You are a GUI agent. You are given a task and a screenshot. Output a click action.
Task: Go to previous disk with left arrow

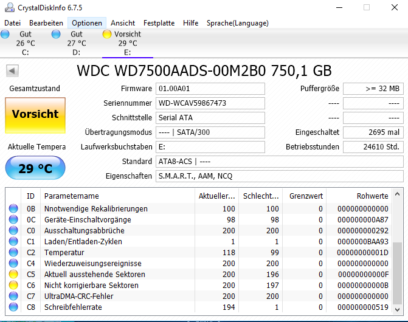tap(12, 70)
